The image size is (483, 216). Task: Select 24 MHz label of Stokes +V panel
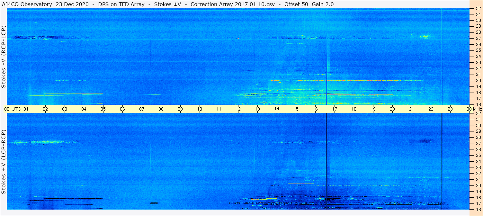478,161
